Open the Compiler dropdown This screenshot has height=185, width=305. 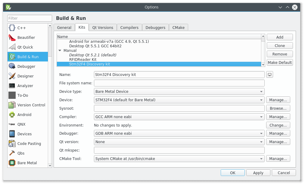tap(179, 117)
